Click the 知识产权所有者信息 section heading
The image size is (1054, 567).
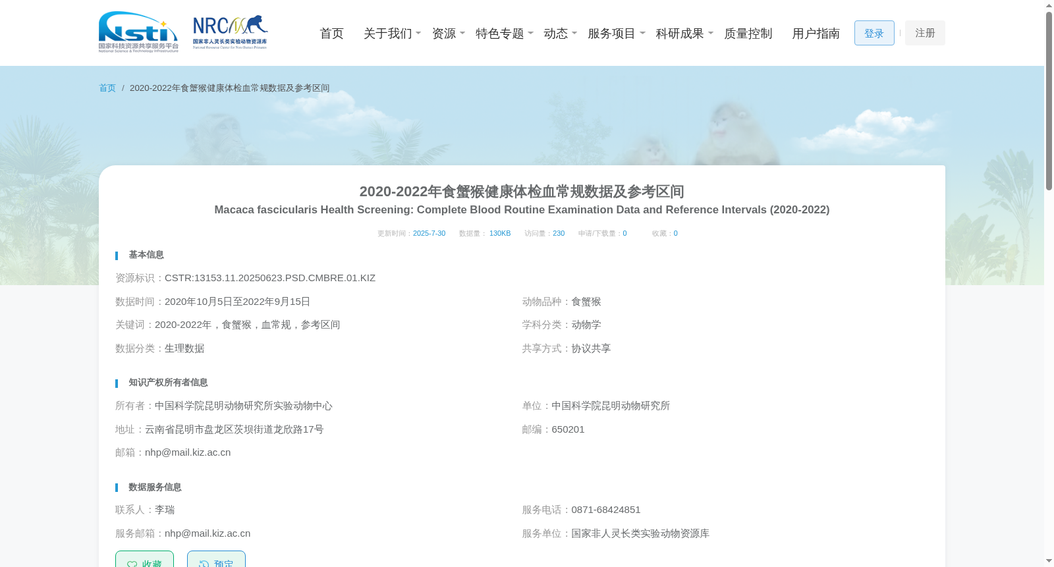click(x=168, y=383)
